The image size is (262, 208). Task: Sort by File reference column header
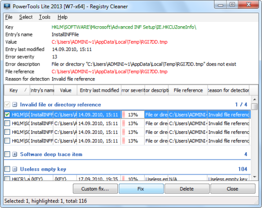pos(188,90)
